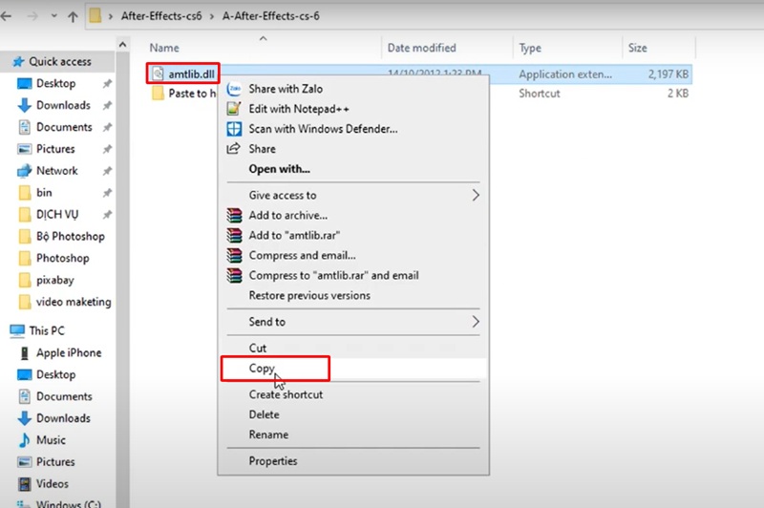The height and width of the screenshot is (508, 764).
Task: Click the Notepad++ icon in context menu
Action: pos(232,109)
